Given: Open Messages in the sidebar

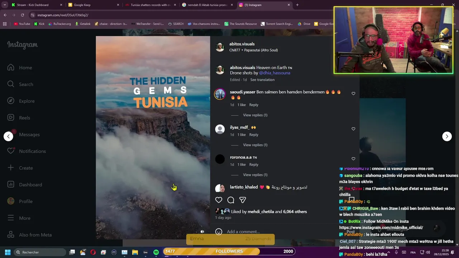Looking at the screenshot, I should pyautogui.click(x=24, y=135).
